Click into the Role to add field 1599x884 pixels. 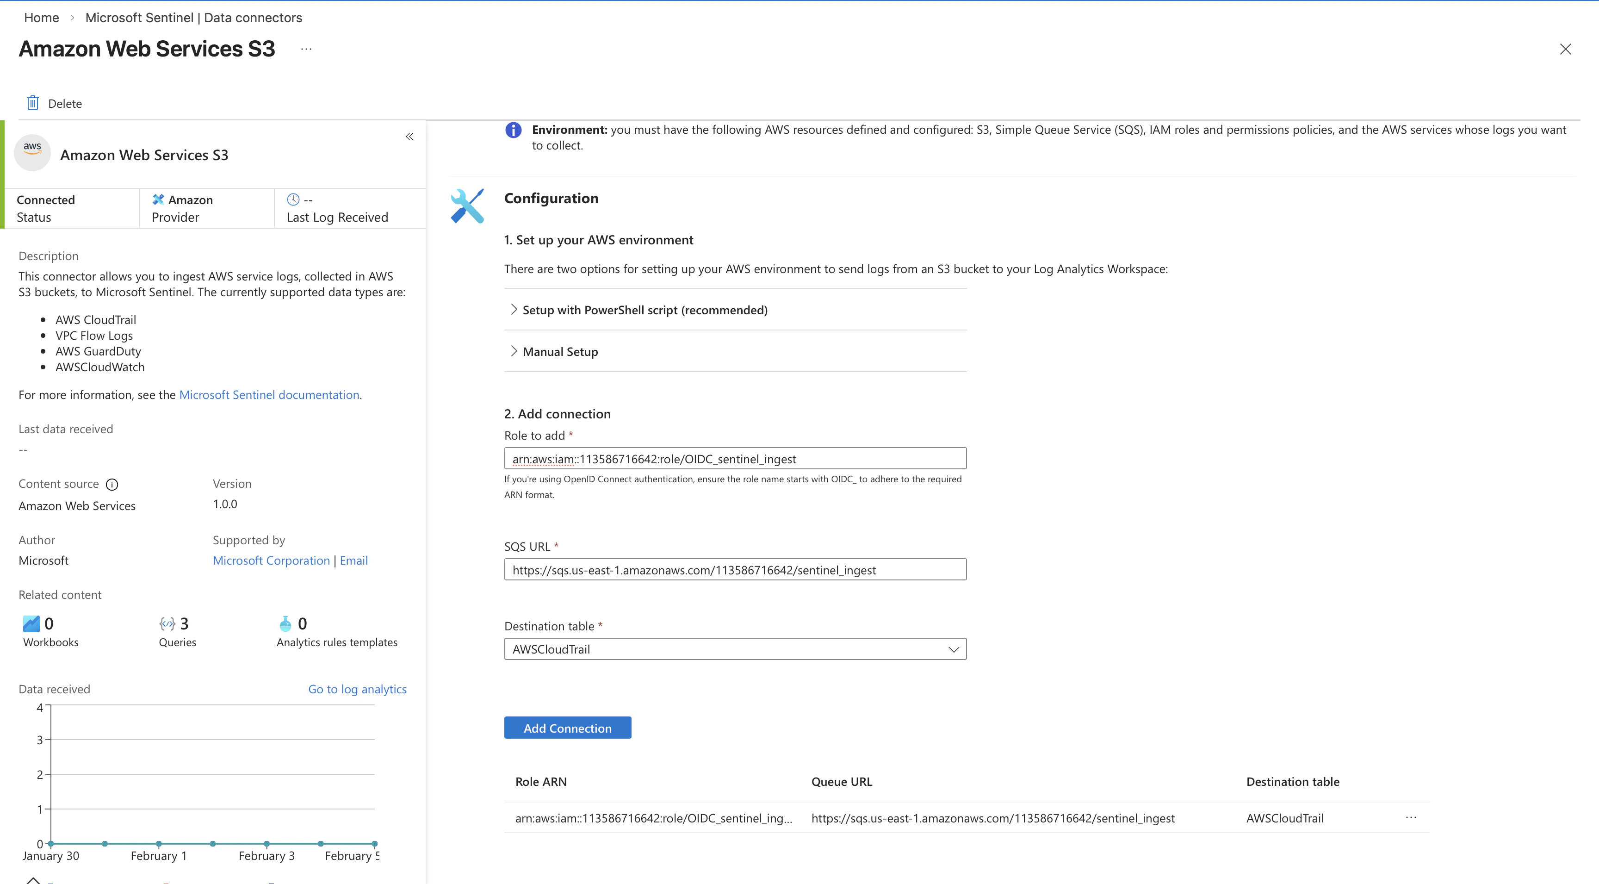pyautogui.click(x=735, y=459)
